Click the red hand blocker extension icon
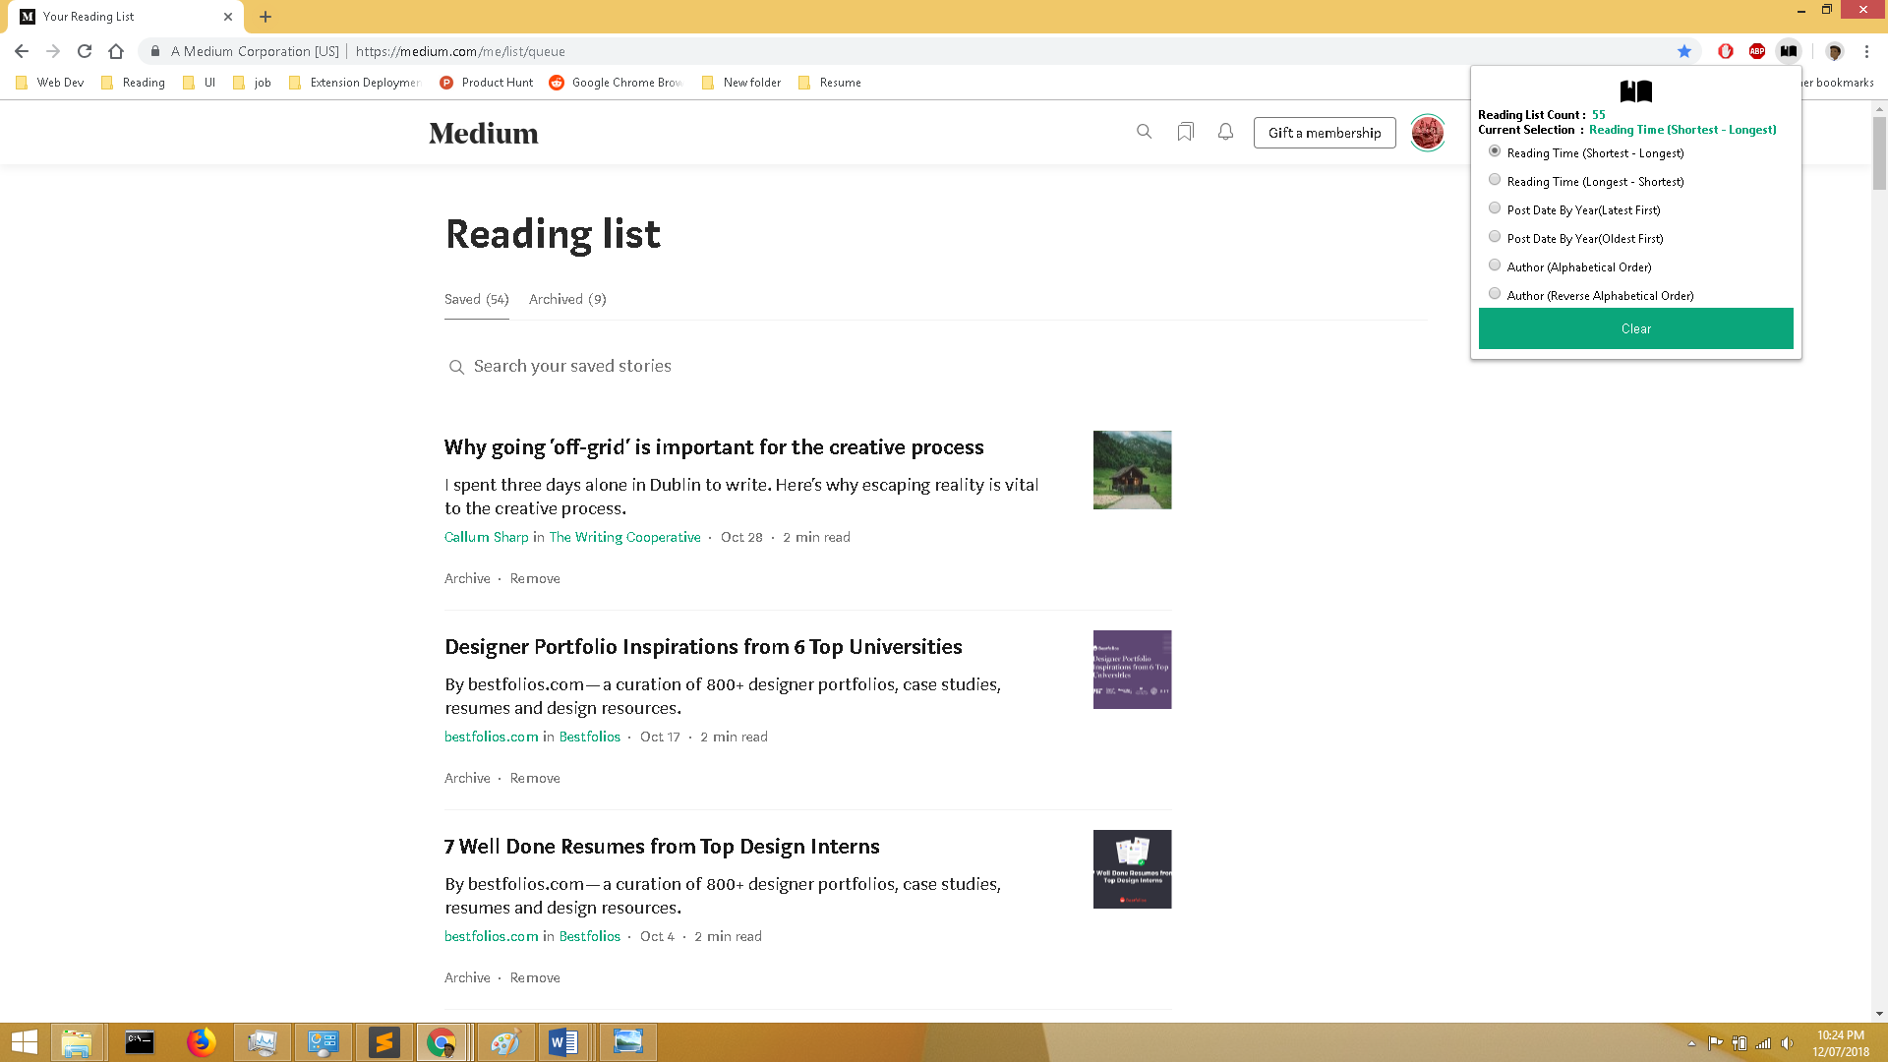This screenshot has height=1062, width=1888. pyautogui.click(x=1726, y=51)
